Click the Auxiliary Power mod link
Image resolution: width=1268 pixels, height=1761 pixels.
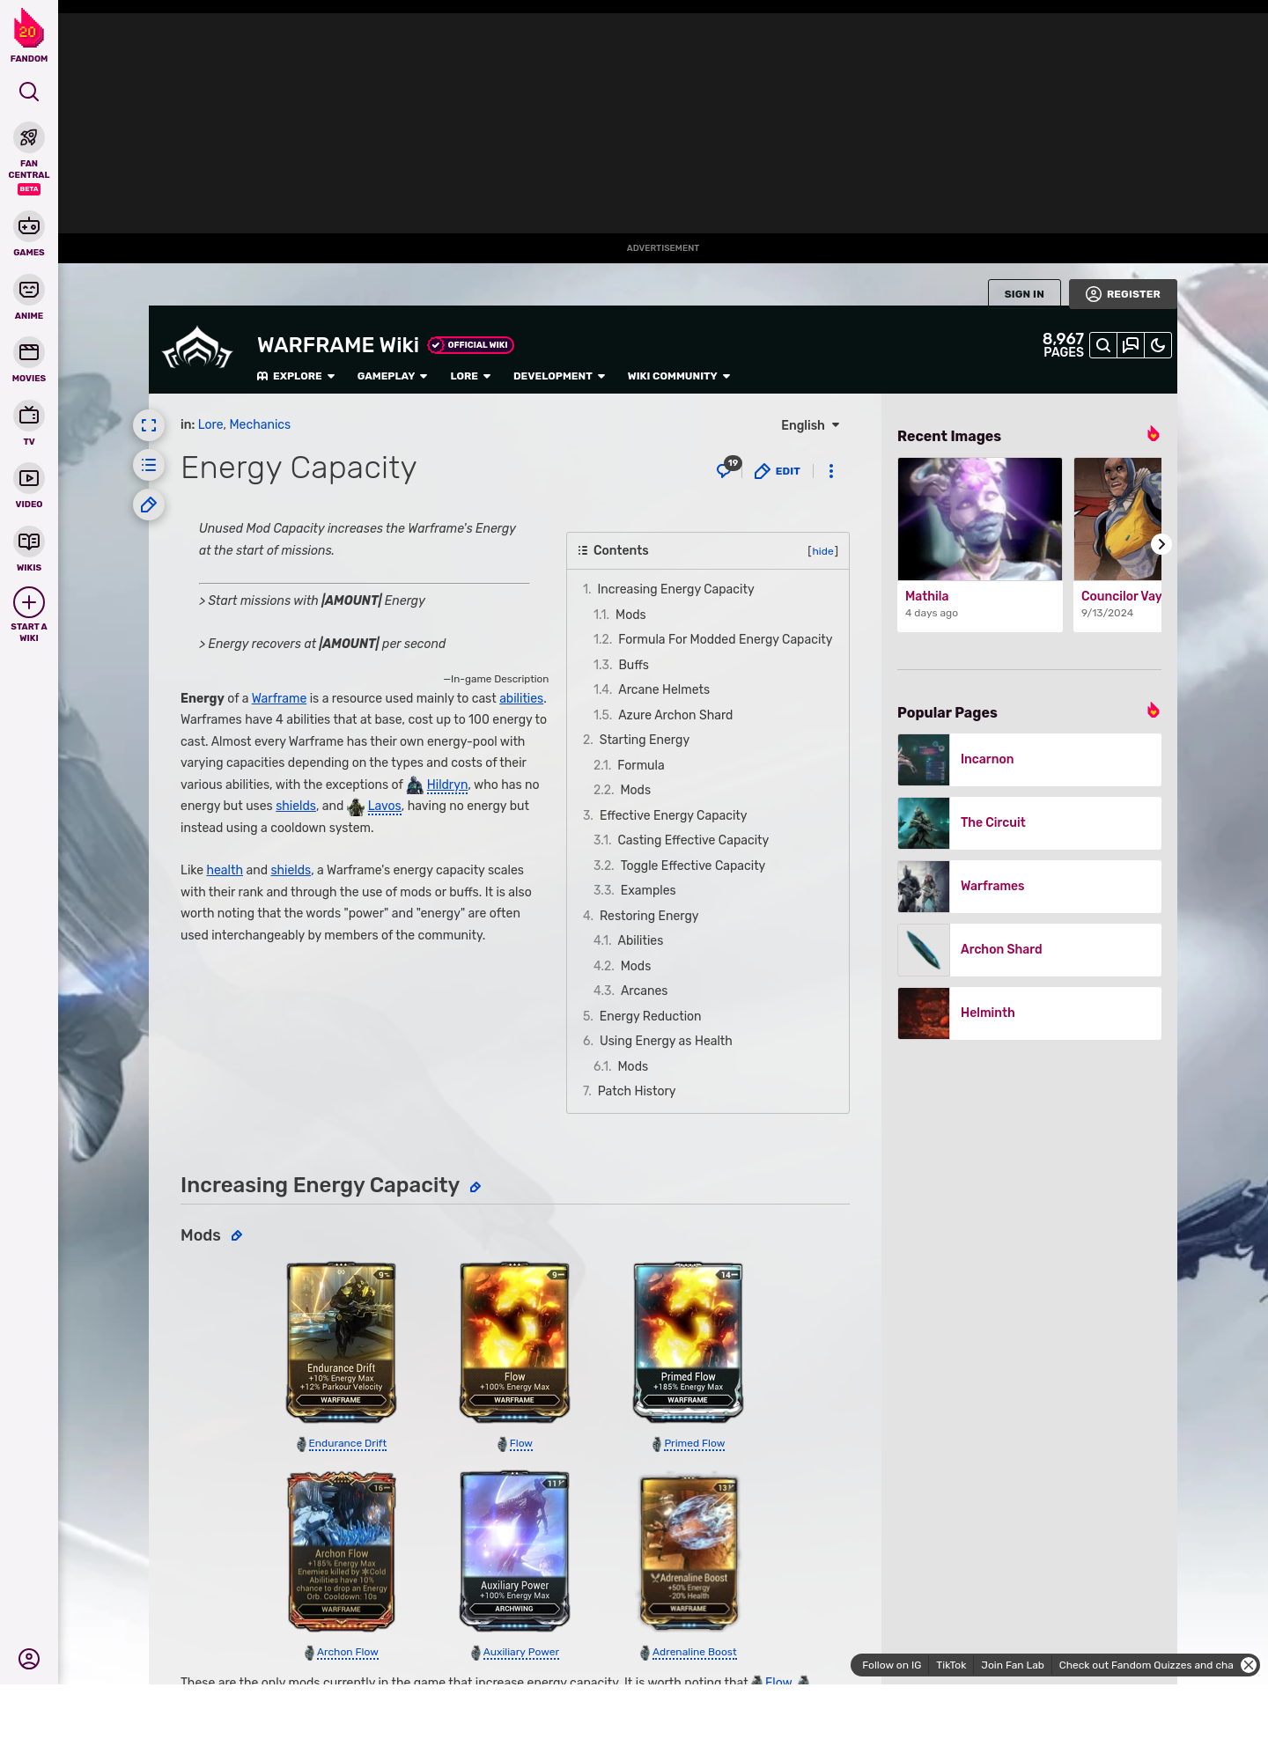point(520,1653)
